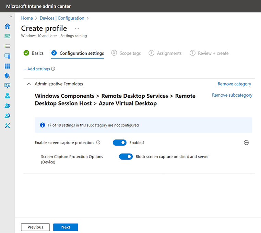Click the Remove category link
This screenshot has width=261, height=233.
pyautogui.click(x=234, y=84)
